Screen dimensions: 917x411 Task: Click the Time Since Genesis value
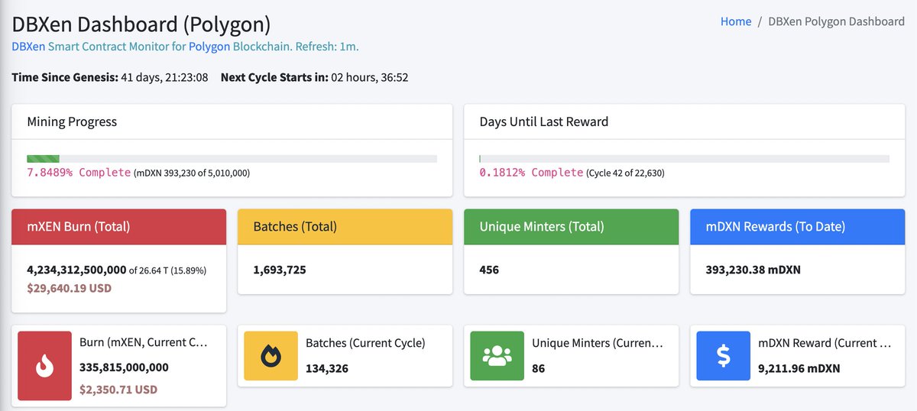165,78
